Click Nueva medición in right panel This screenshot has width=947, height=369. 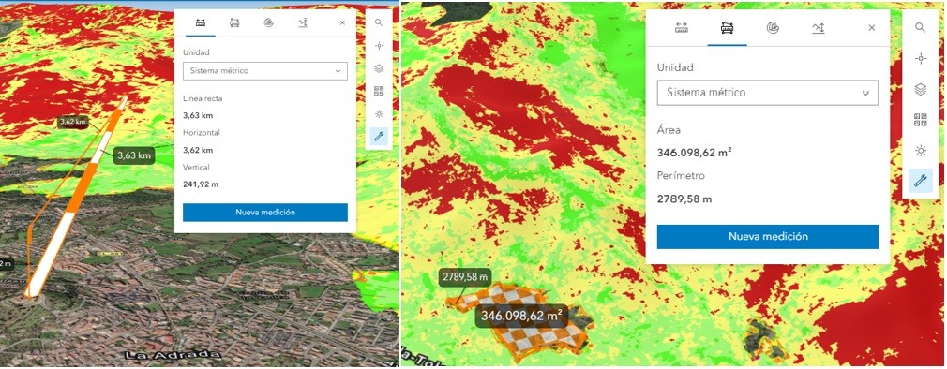coord(768,236)
